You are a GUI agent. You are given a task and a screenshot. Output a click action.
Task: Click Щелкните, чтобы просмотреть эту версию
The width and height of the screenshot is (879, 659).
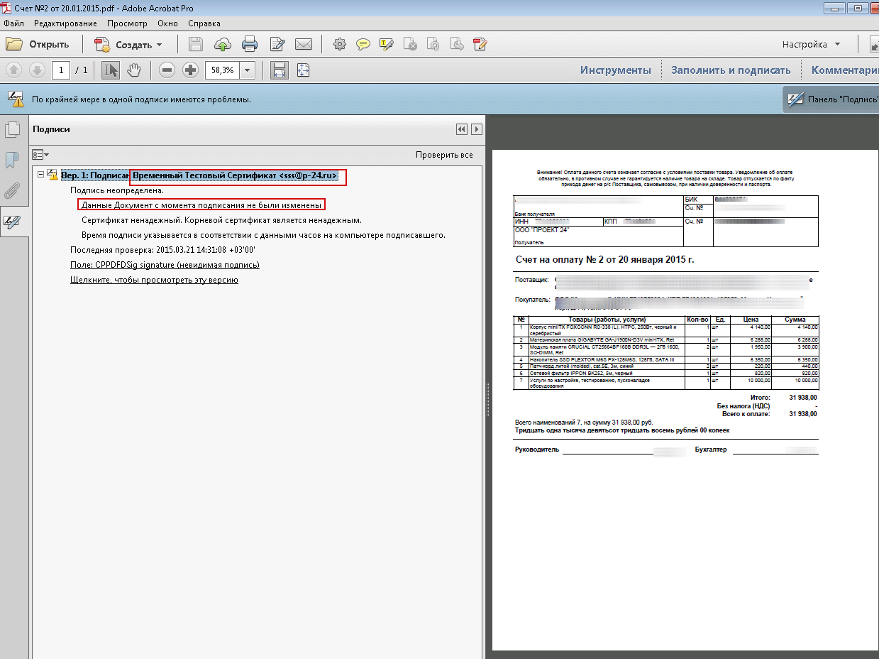point(154,280)
